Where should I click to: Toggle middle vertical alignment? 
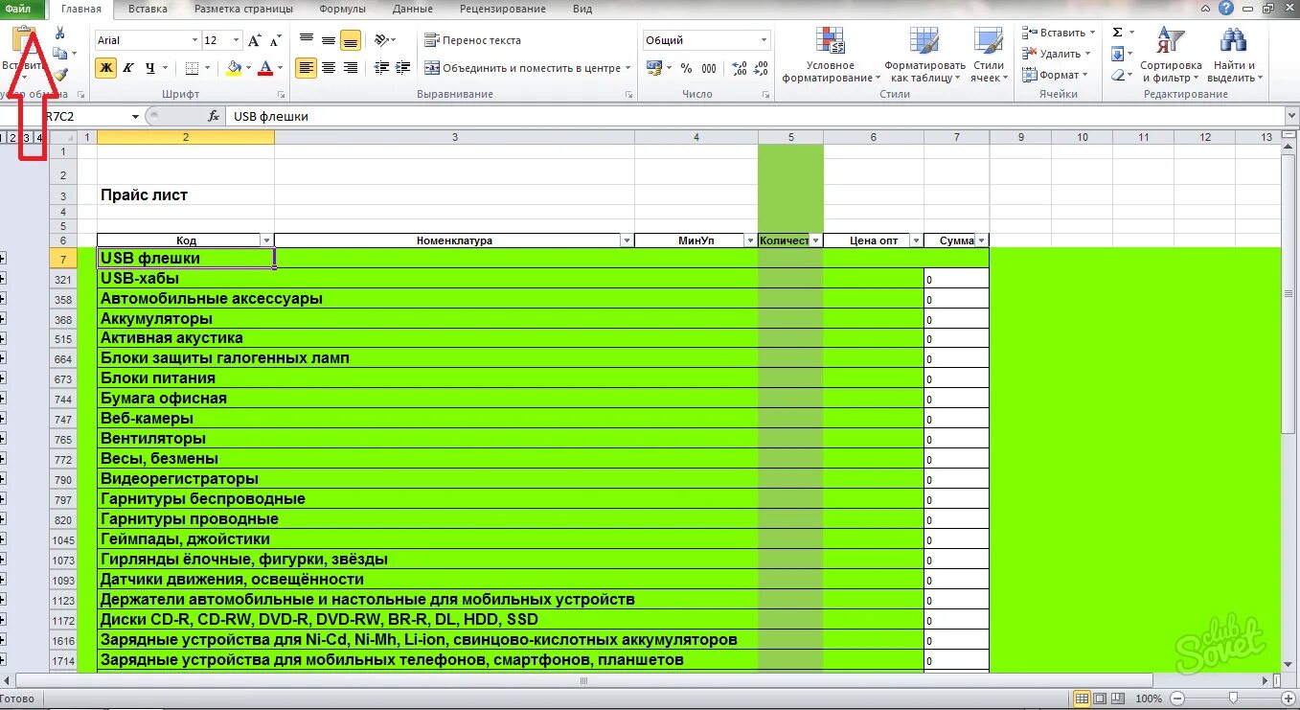[329, 40]
